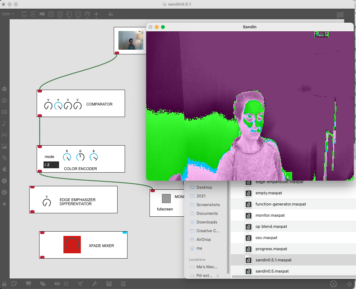Screen dimensions: 356x289
Task: Open Screenshots in Finder sidebar
Action: tap(208, 205)
